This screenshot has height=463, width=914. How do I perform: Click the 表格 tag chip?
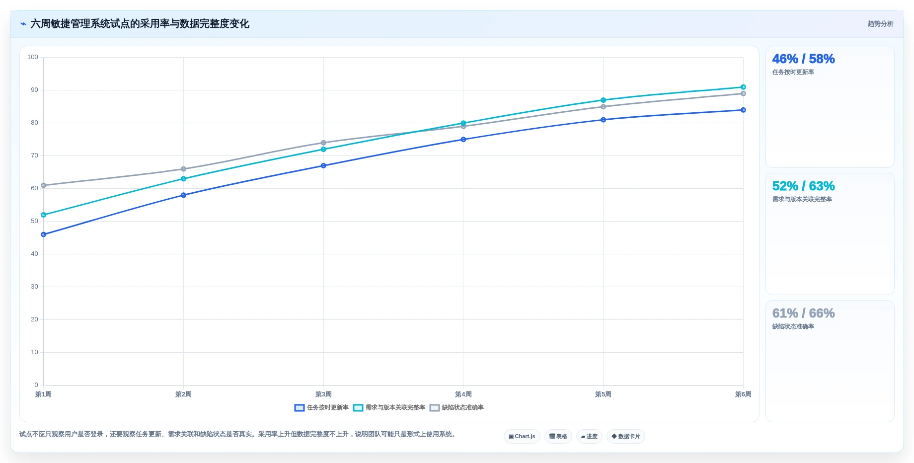tap(558, 436)
